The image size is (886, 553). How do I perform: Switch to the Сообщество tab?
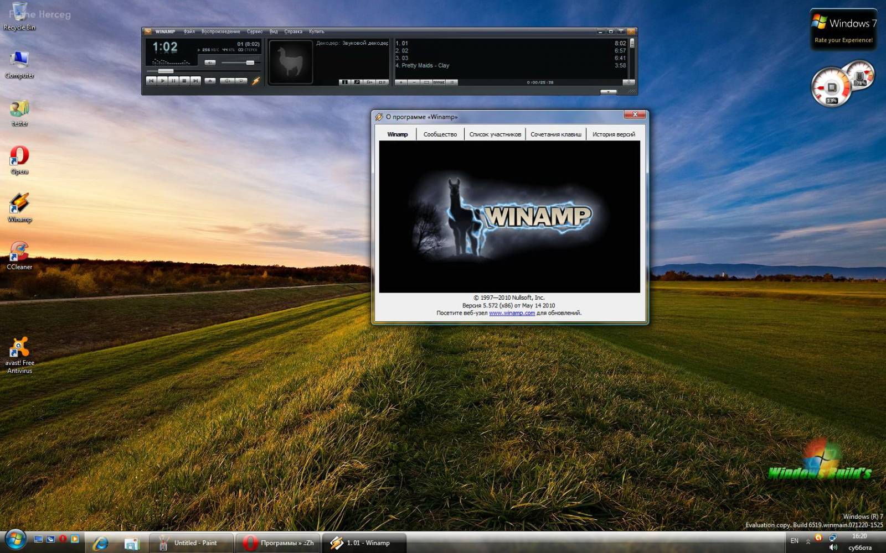click(x=440, y=134)
